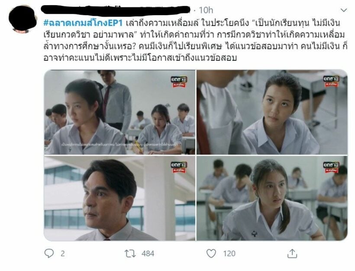This screenshot has height=271, width=355.
Task: Click the redacted author name bar
Action: click(x=116, y=10)
